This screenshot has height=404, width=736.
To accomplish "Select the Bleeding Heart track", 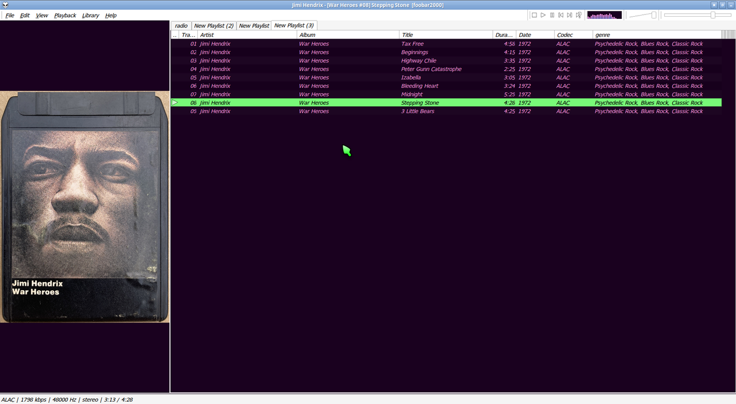I will pos(446,86).
